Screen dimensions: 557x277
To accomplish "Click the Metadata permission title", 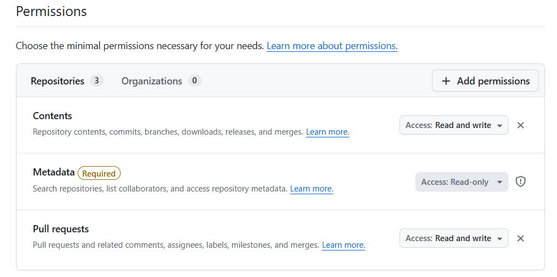I will pos(53,172).
